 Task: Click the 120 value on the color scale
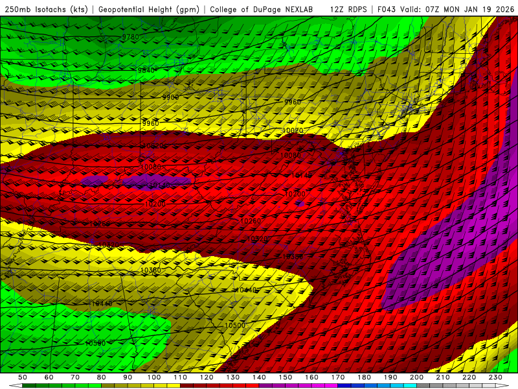click(x=207, y=377)
